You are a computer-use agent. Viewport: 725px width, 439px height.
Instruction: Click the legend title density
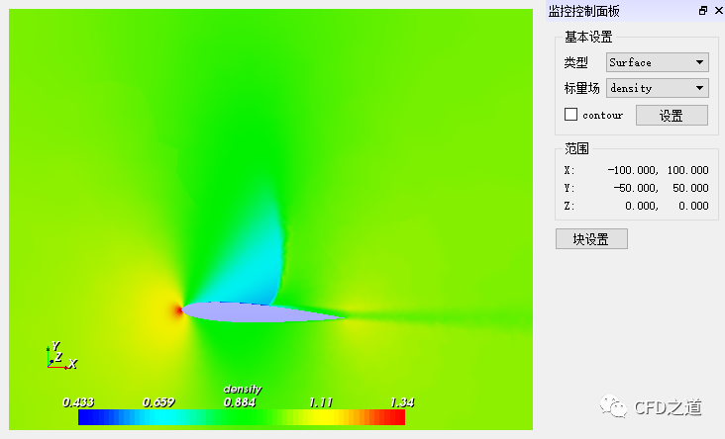click(243, 390)
